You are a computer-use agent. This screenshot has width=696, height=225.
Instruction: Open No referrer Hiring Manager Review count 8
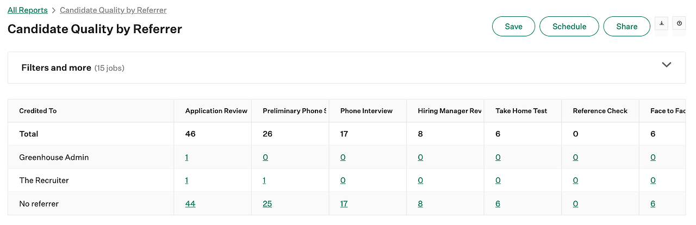[x=420, y=204]
